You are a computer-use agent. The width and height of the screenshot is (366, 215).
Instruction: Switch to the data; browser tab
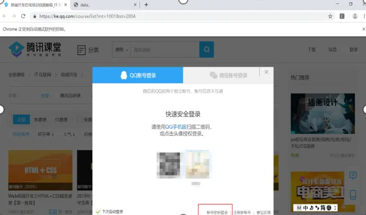[x=105, y=4]
